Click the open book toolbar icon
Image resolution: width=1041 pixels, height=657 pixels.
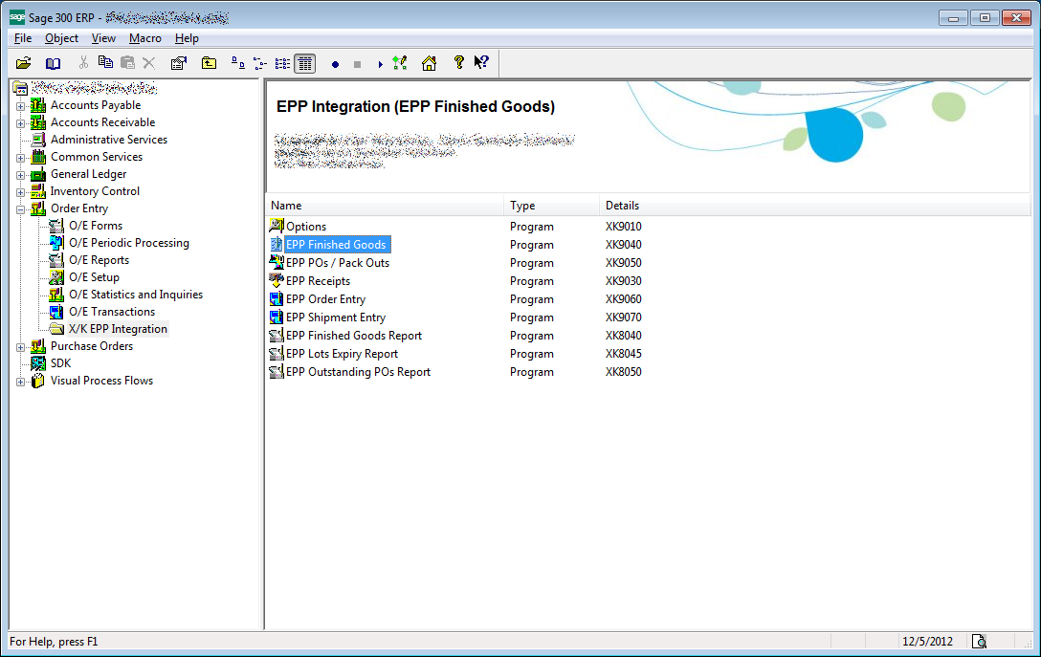(x=53, y=64)
